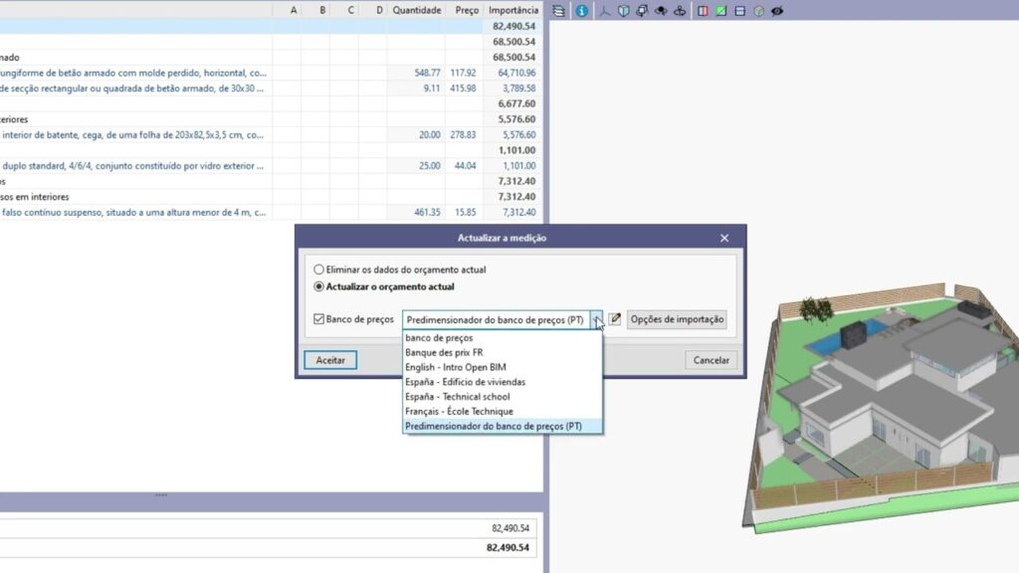Select 'Eliminar os dados do orçamento actual' radio
This screenshot has height=573, width=1019.
tap(319, 270)
